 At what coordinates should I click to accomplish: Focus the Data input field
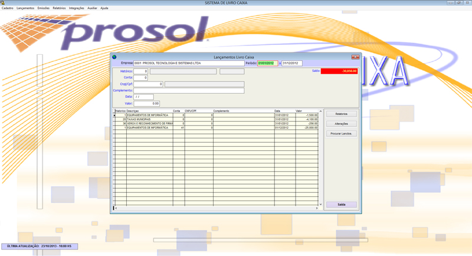[143, 97]
